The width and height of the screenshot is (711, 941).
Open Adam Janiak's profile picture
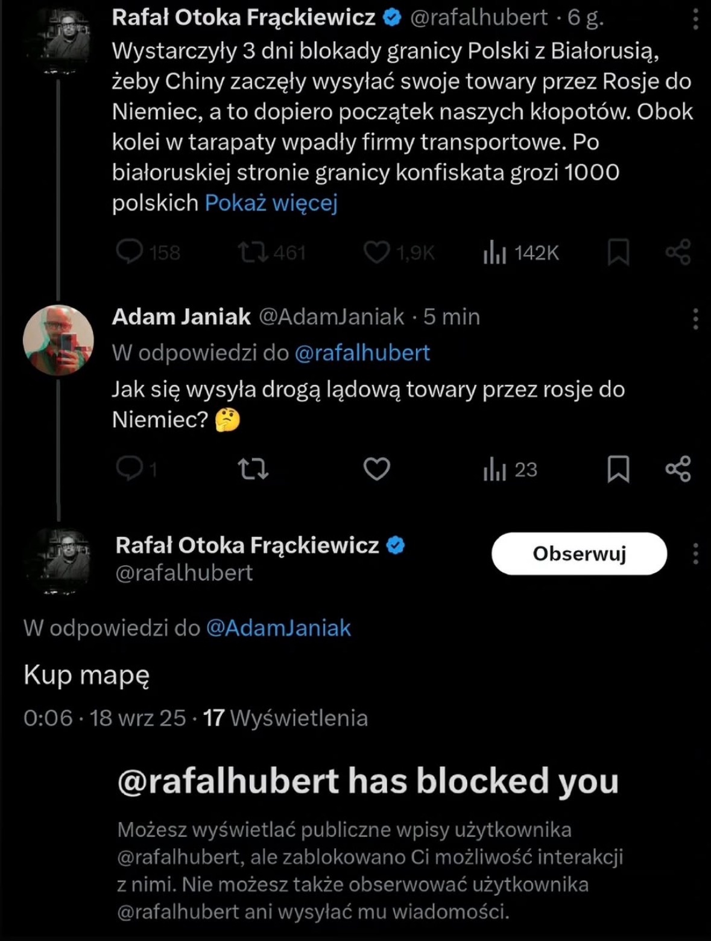point(58,340)
